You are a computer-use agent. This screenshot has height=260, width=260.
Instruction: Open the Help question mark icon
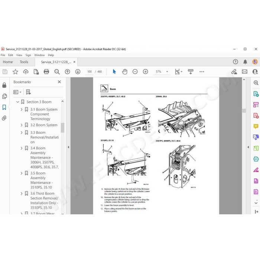pyautogui.click(x=235, y=62)
